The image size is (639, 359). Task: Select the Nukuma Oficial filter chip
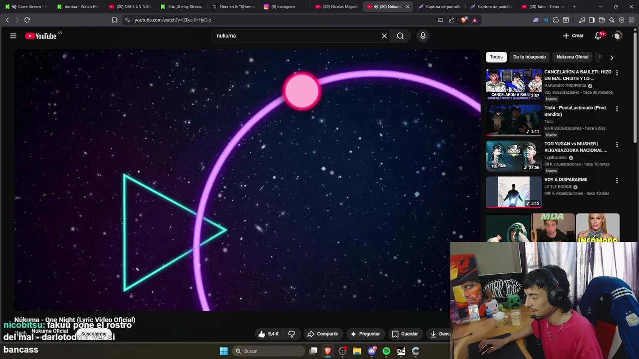pyautogui.click(x=572, y=57)
